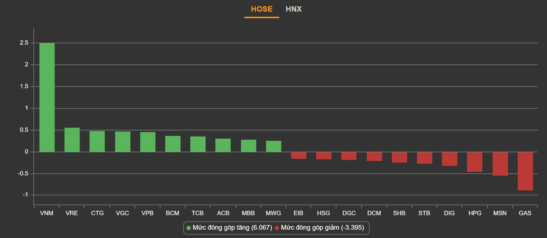This screenshot has height=238, width=547.
Task: Click the red GAS bar
Action: [x=525, y=171]
